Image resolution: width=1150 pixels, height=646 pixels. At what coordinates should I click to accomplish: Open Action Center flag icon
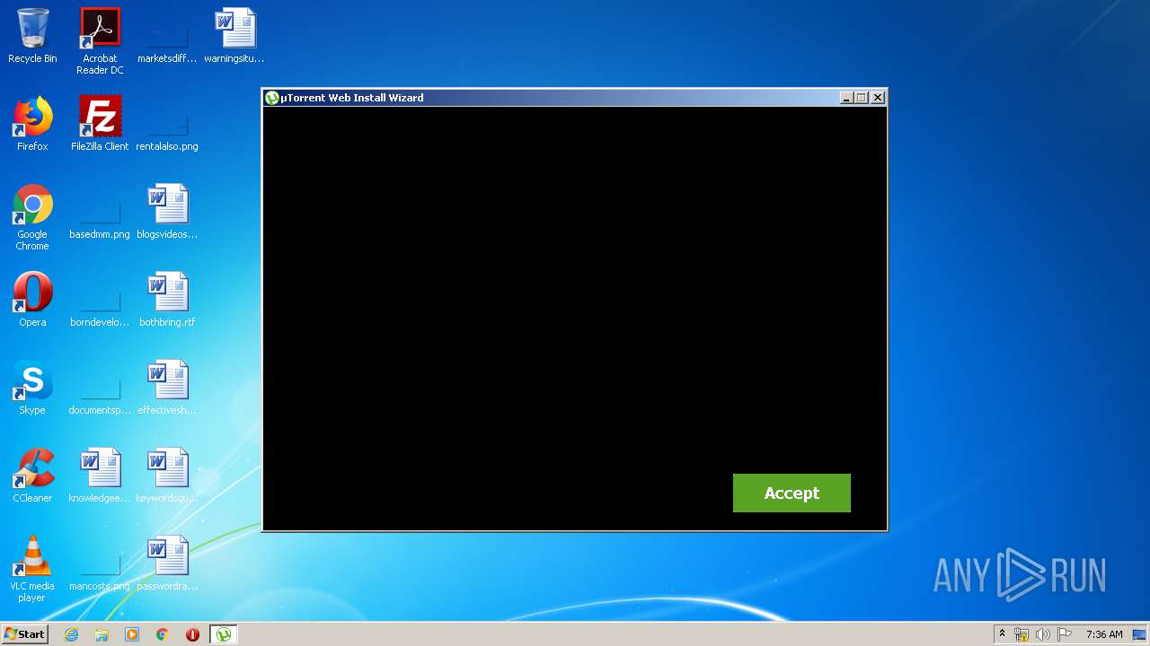coord(1065,634)
